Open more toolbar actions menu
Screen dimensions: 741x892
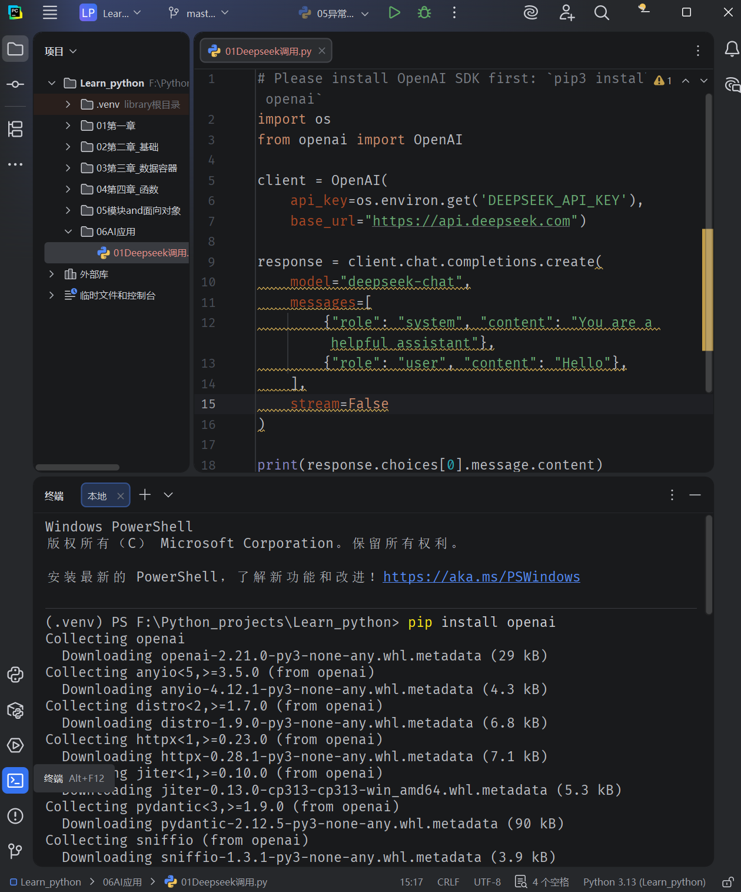(454, 12)
